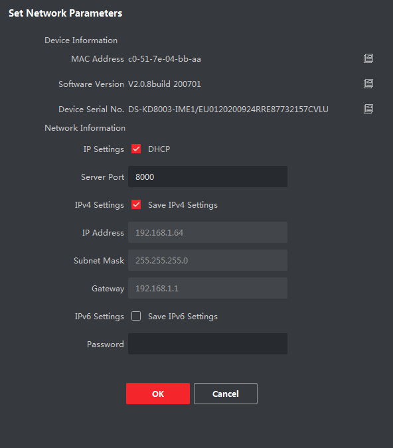Click the Device Information section heading
Screen dimensions: 393x448
pos(81,40)
